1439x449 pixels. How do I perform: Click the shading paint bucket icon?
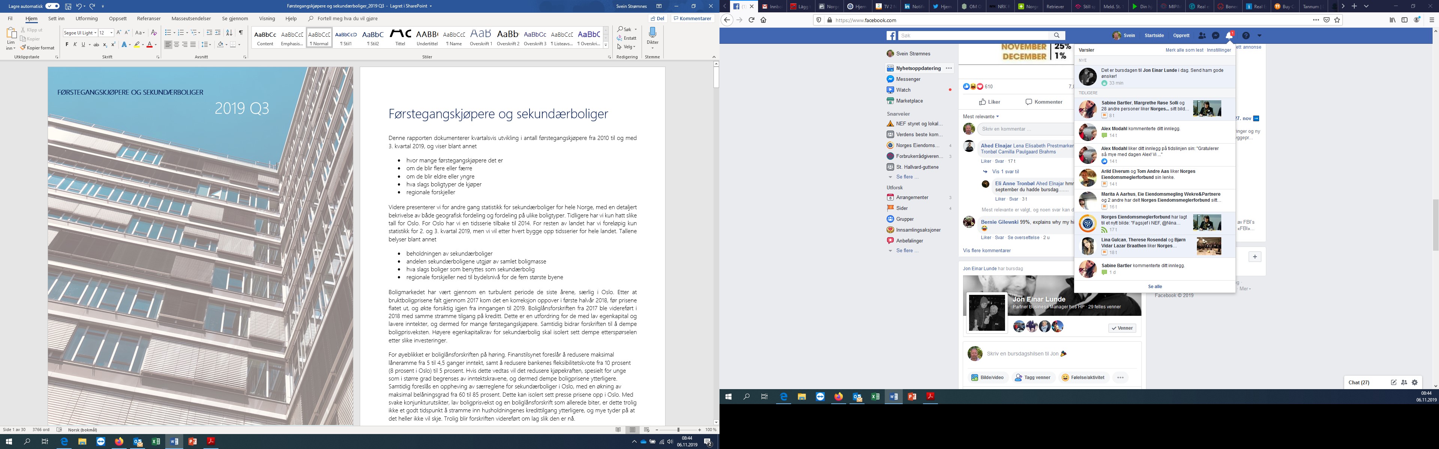coord(220,45)
